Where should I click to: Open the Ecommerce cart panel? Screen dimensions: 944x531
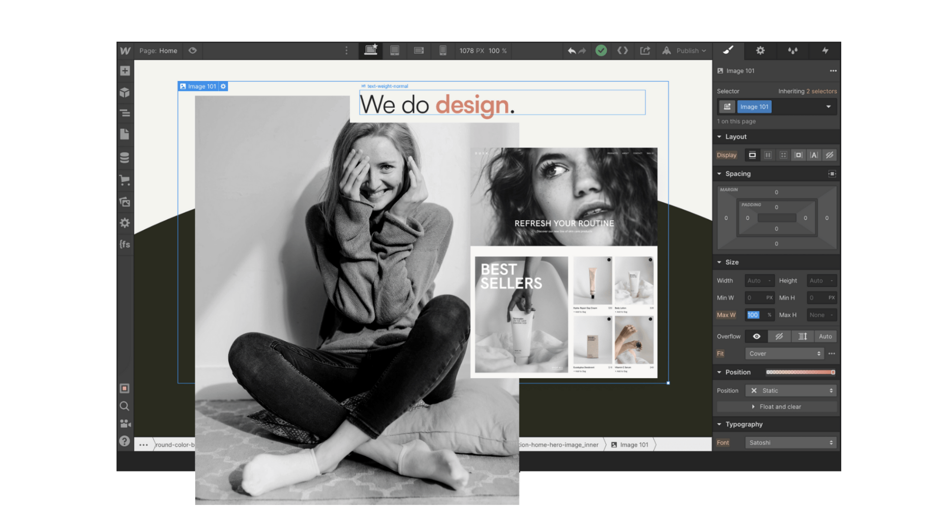(x=125, y=180)
